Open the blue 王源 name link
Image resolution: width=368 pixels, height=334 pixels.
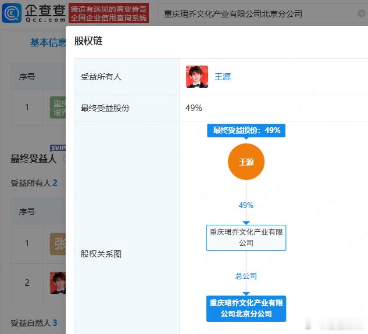(x=223, y=77)
